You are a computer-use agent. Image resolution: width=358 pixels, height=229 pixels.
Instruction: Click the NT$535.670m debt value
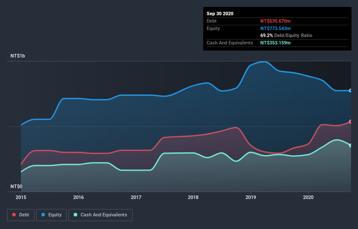[x=275, y=21]
